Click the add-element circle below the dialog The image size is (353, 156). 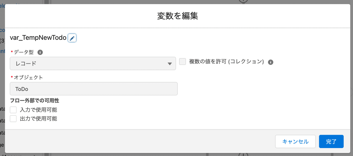tap(243, 154)
